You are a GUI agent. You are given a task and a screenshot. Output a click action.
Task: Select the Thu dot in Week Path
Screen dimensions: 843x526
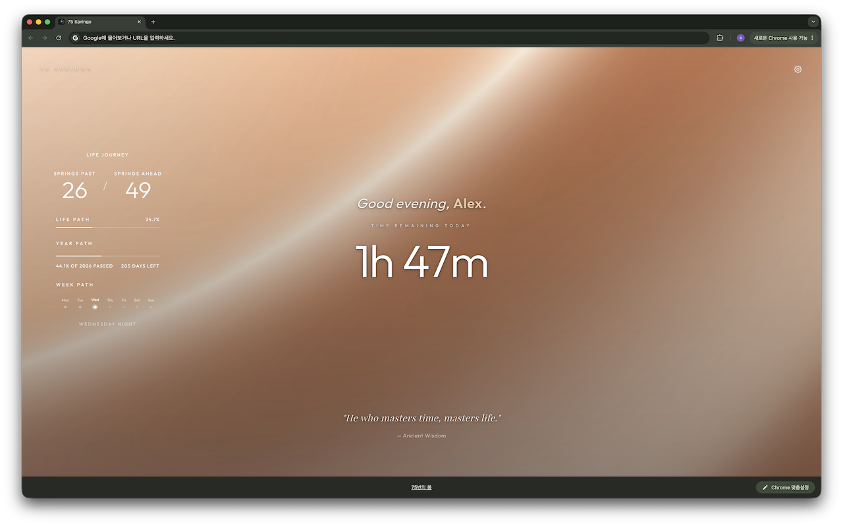[x=110, y=307]
